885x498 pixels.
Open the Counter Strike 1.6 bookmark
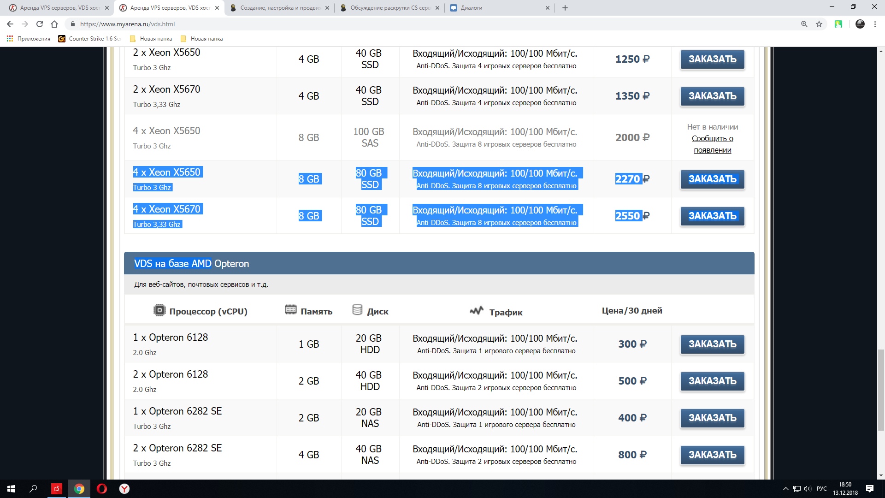89,39
